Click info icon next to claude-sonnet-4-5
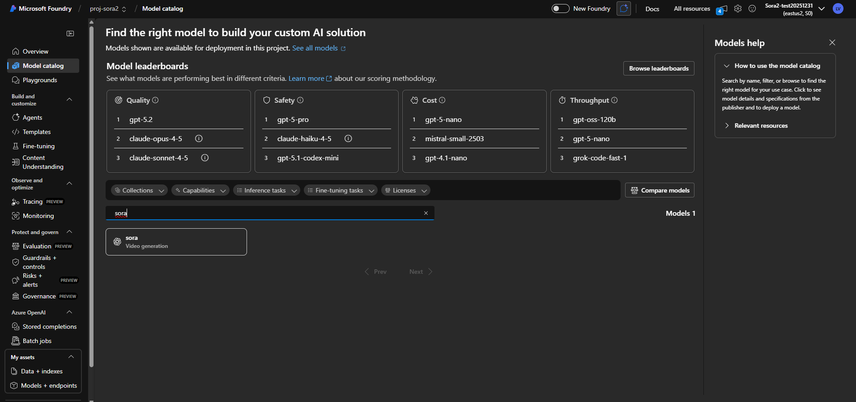Image resolution: width=856 pixels, height=402 pixels. (205, 158)
